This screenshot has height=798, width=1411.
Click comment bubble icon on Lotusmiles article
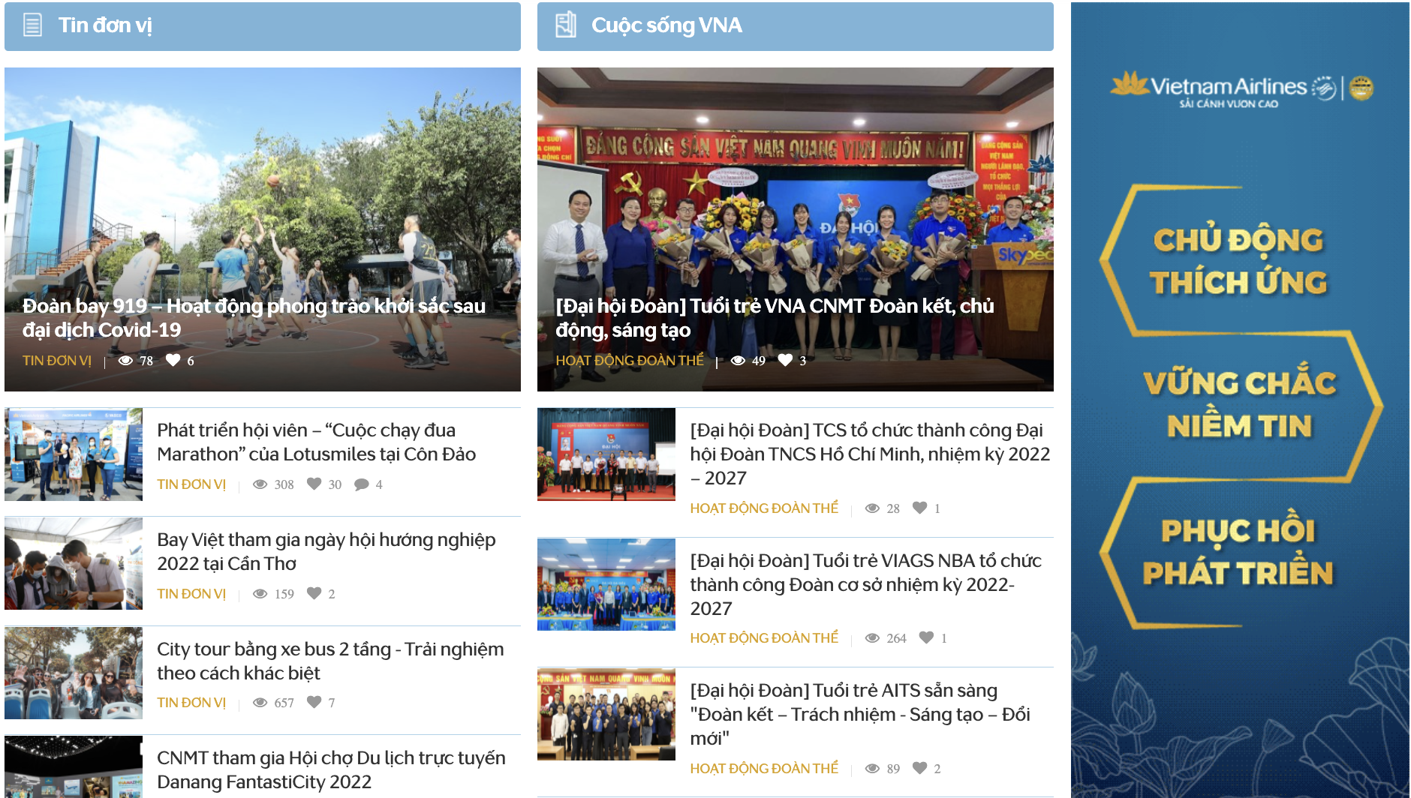pos(362,484)
